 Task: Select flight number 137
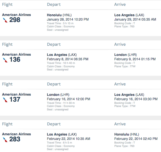tap(15, 99)
